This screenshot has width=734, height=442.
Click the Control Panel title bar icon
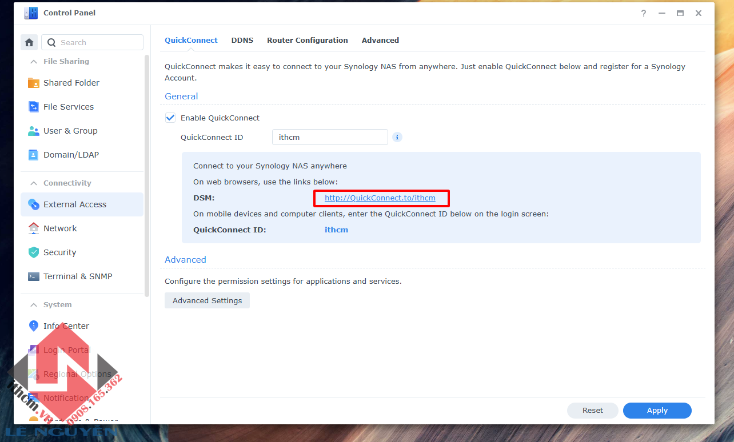pos(31,13)
